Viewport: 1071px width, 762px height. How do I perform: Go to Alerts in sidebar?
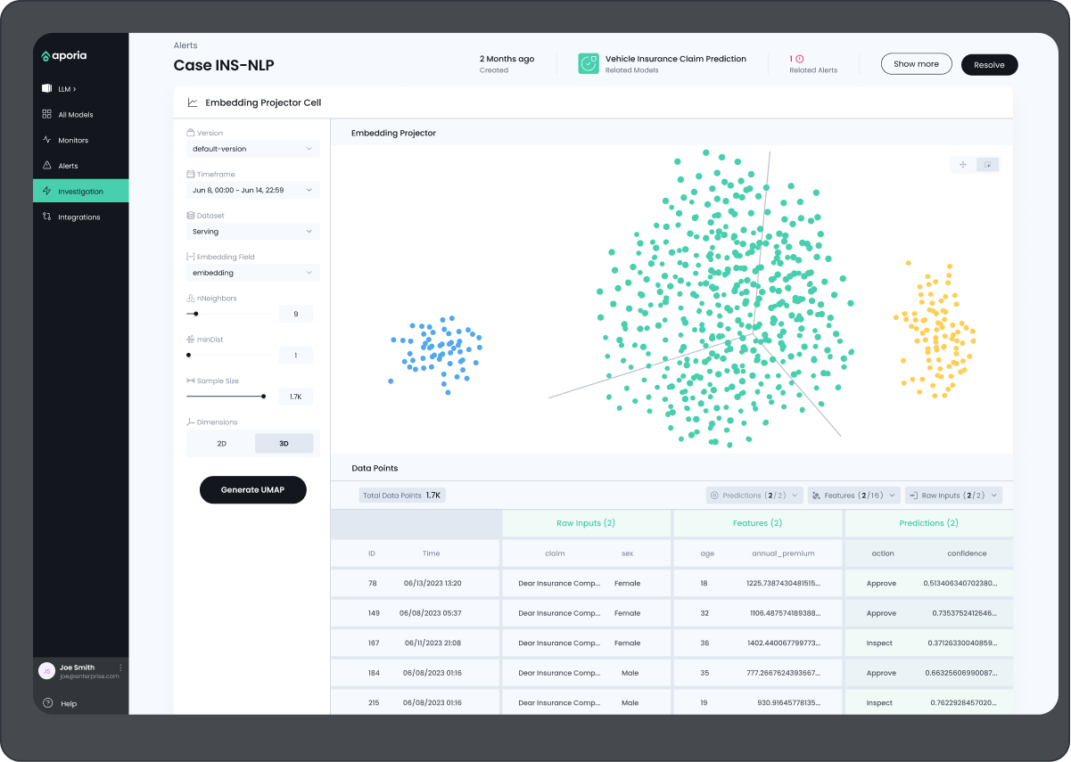[x=68, y=166]
